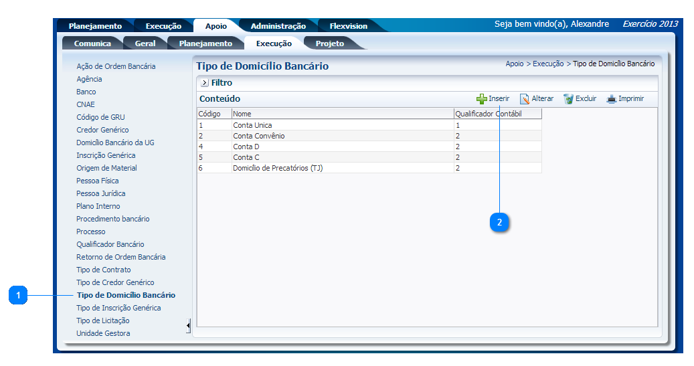Select the Domicílio de Precatórios (TJ) row
Viewport: 694px width, 366px height.
[278, 168]
